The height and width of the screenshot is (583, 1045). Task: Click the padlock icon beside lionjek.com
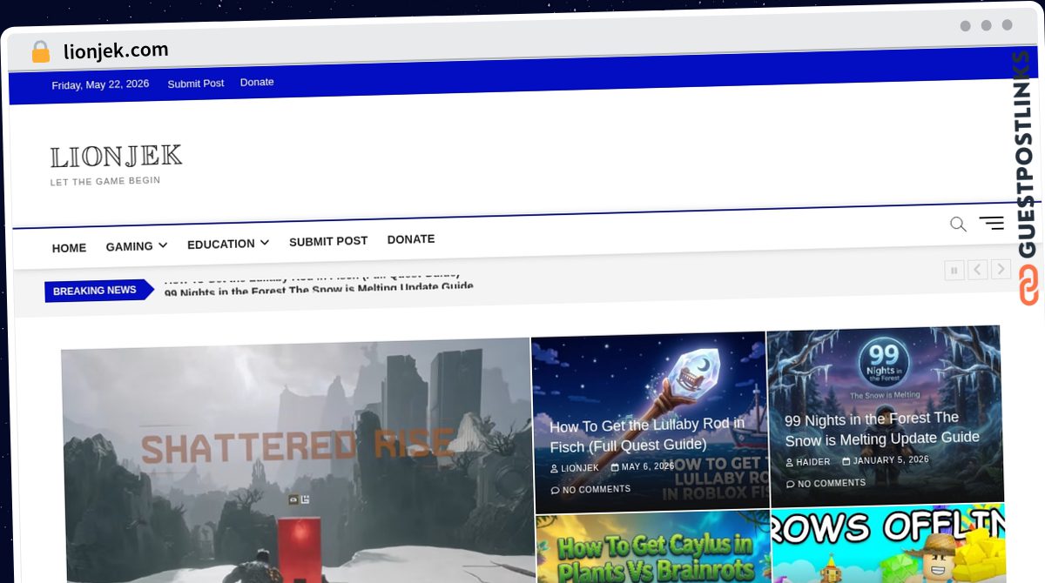point(41,52)
